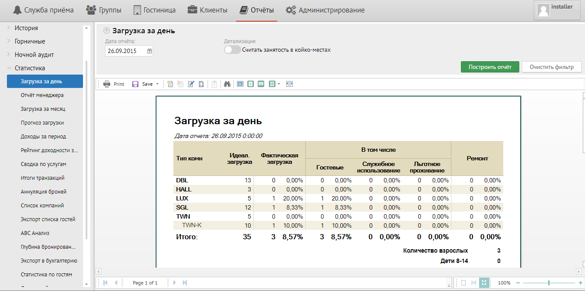Click the new page icon
The width and height of the screenshot is (585, 291).
pos(170,84)
